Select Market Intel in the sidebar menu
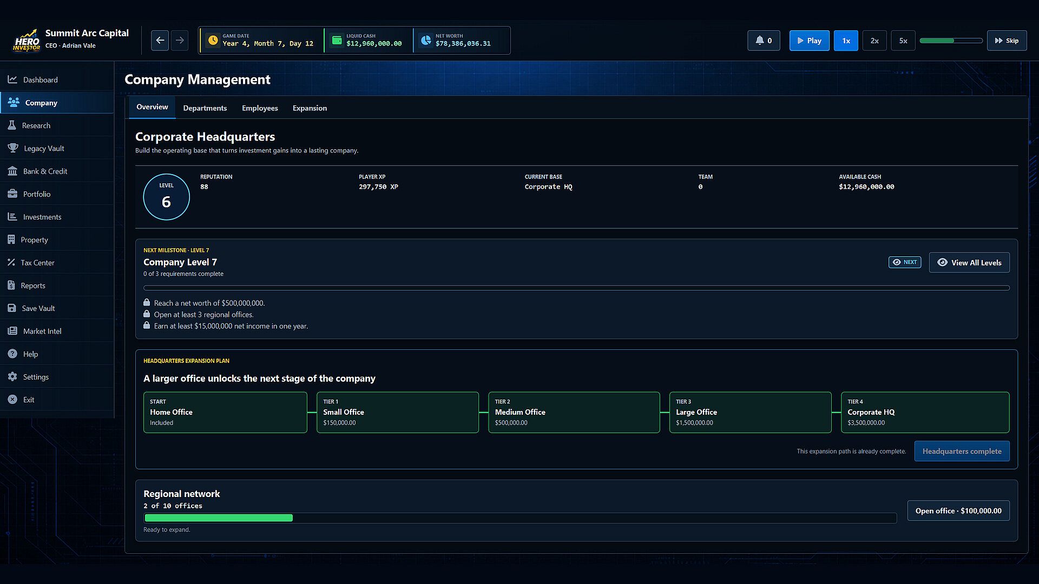 click(x=57, y=331)
